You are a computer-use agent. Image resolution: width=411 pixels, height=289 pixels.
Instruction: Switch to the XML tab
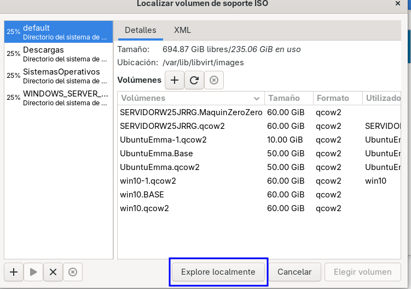[182, 30]
